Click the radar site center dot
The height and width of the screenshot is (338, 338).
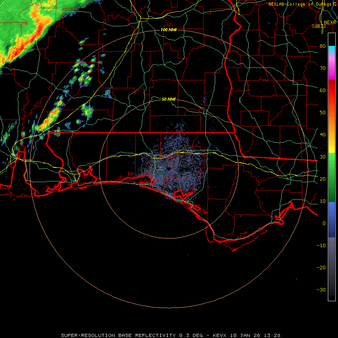169,169
